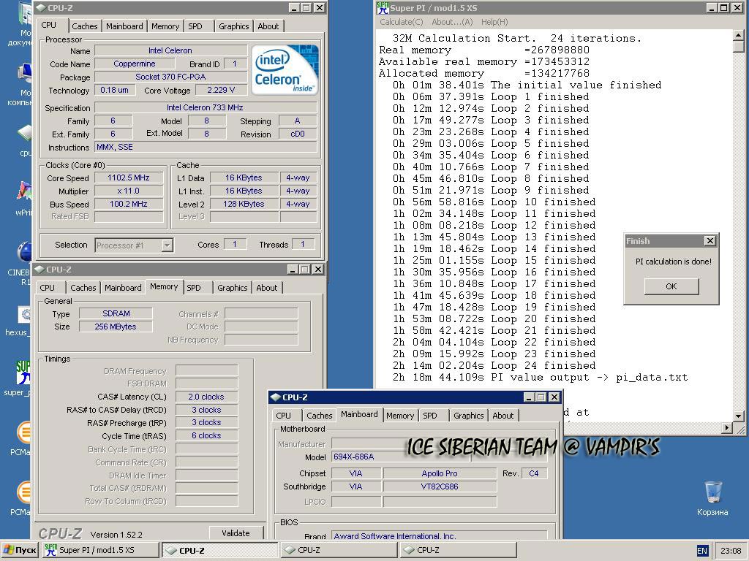This screenshot has width=749, height=561.
Task: Click the PI value output pi_data.txt line
Action: pos(541,378)
